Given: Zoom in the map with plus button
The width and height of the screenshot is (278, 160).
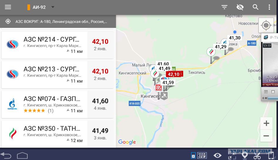Looking at the screenshot, I should click(266, 123).
